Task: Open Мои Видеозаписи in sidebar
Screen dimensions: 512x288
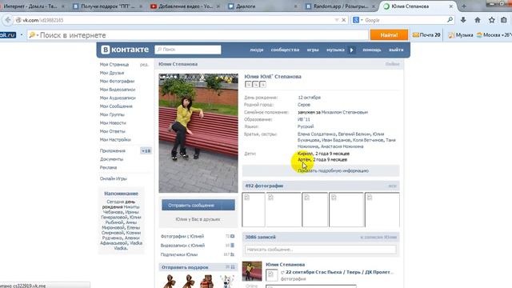Action: pyautogui.click(x=118, y=90)
